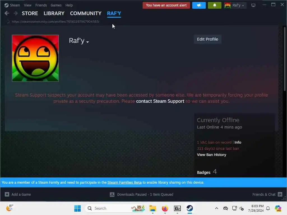Click the window resize grip corner

pyautogui.click(x=284, y=198)
